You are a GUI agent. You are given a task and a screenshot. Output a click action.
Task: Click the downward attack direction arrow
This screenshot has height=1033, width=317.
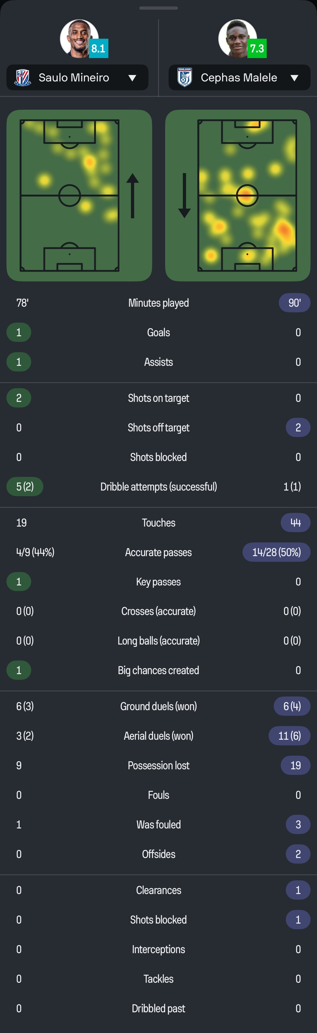tap(185, 196)
